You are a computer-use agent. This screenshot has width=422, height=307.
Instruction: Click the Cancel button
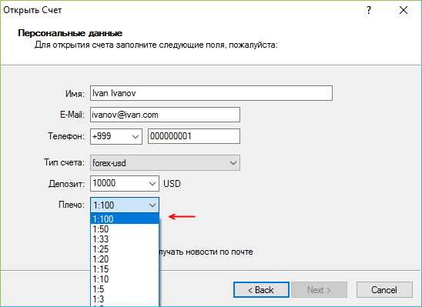coord(384,290)
